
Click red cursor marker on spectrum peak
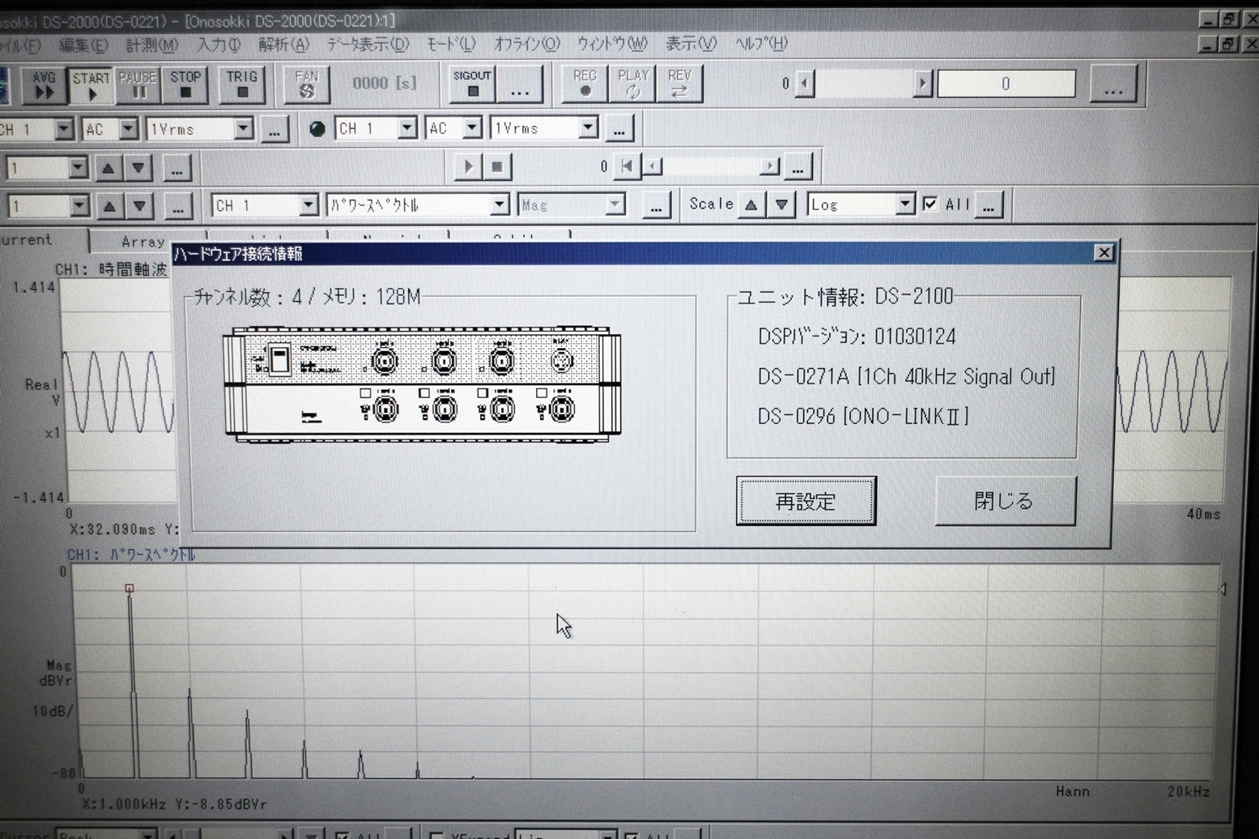(130, 589)
